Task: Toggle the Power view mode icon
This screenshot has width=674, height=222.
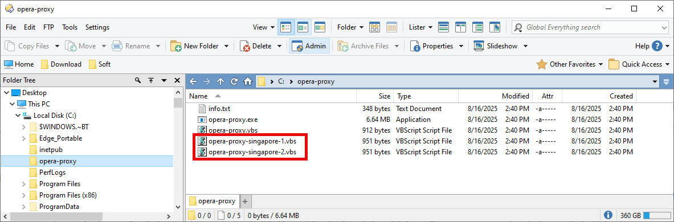Action: pos(303,27)
